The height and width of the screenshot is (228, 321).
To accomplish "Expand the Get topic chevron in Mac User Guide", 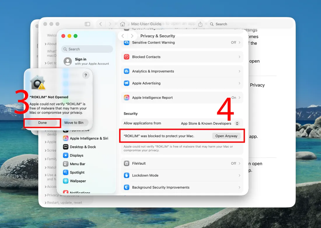I will point(46,63).
